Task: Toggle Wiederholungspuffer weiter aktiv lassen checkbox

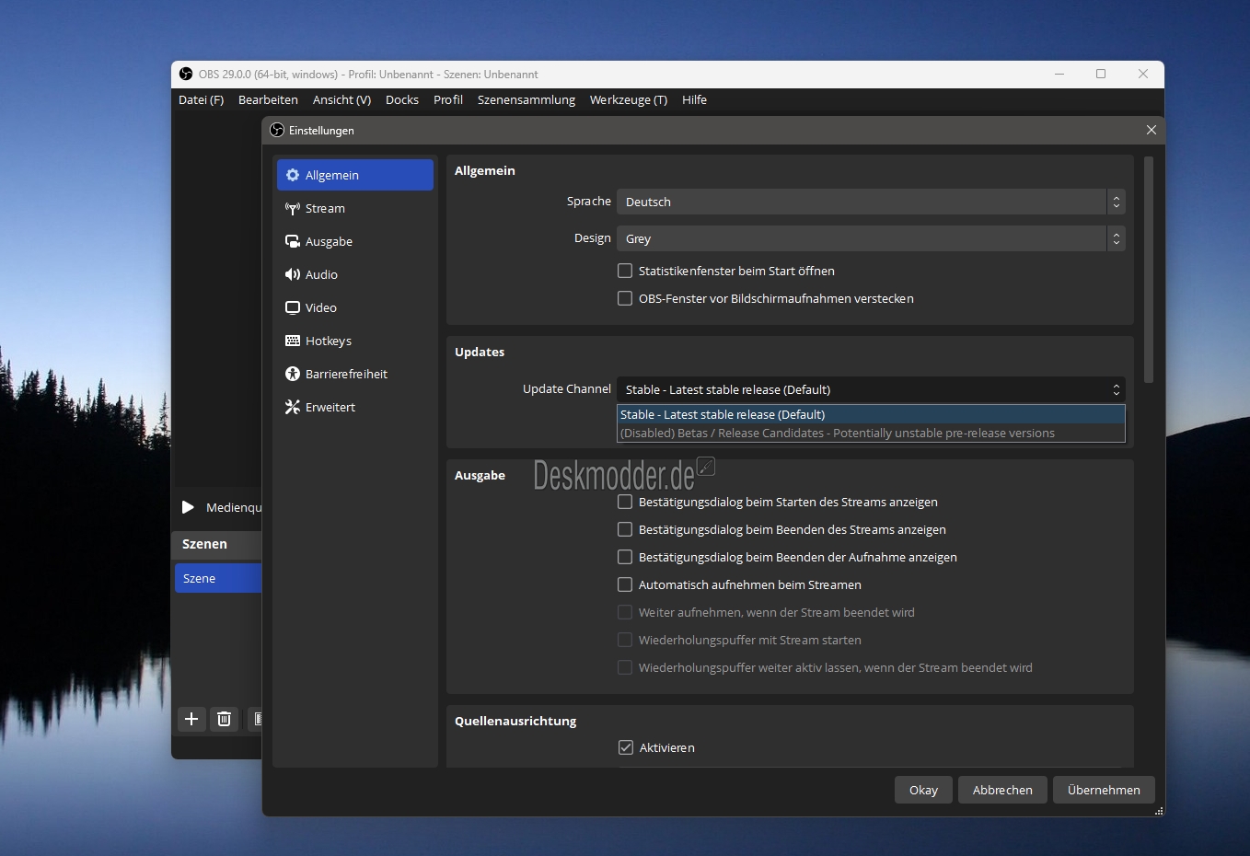Action: tap(625, 667)
